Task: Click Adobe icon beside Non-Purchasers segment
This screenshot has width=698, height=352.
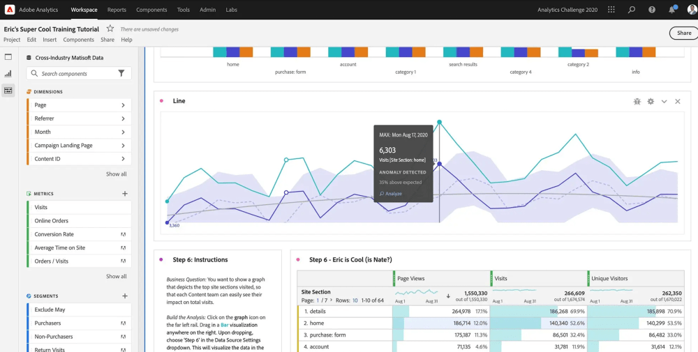Action: 124,337
